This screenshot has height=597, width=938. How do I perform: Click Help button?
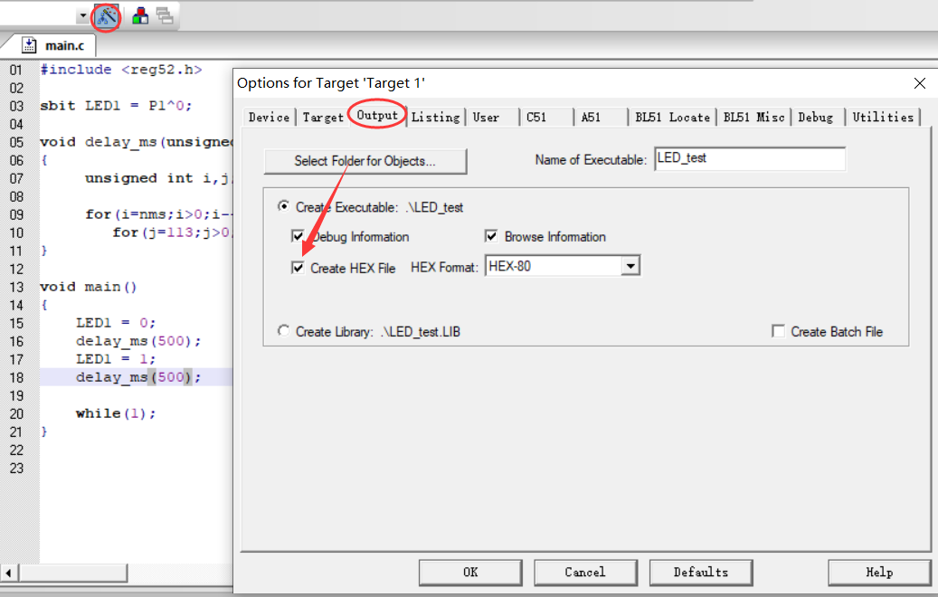pyautogui.click(x=879, y=573)
